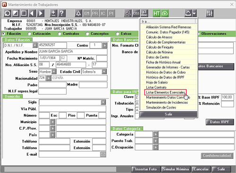The width and height of the screenshot is (236, 173).
Task: Click the CISS toolbar icon
Action: coord(136,13)
